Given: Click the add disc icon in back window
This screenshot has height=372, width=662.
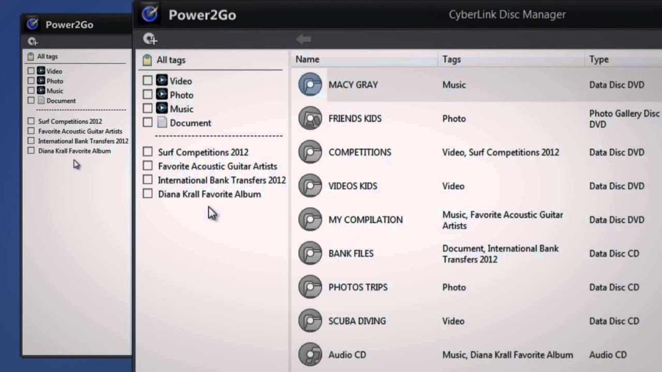Looking at the screenshot, I should tap(33, 41).
